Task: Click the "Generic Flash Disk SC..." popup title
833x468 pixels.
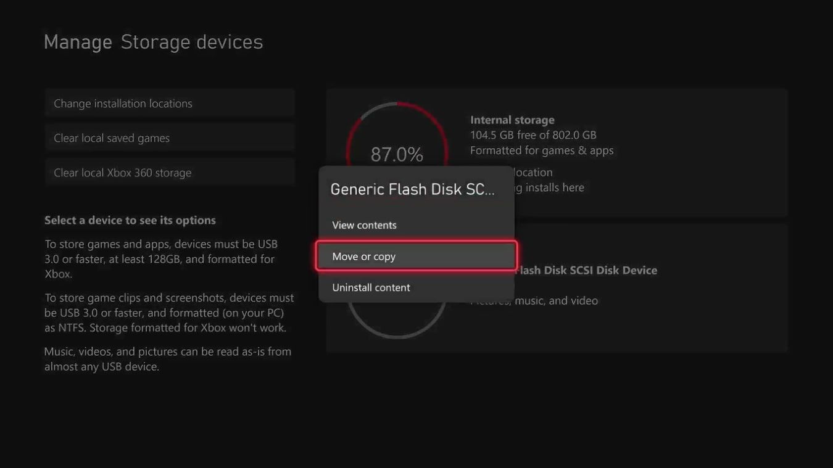Action: coord(413,189)
